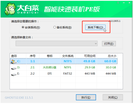Click sequence number 2:2
The image size is (133, 104).
click(x=32, y=74)
